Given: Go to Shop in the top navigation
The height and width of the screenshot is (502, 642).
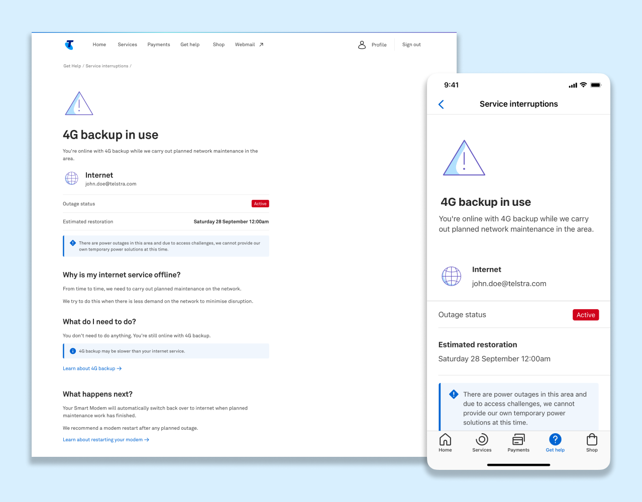Looking at the screenshot, I should point(219,45).
